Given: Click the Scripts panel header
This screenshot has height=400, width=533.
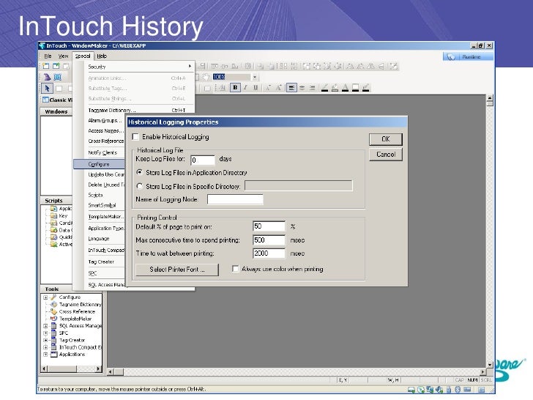Looking at the screenshot, I should (x=56, y=200).
